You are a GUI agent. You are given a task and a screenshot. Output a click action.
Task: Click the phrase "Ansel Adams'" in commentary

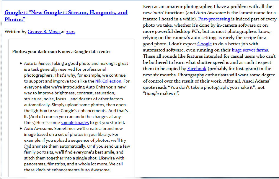point(256,81)
